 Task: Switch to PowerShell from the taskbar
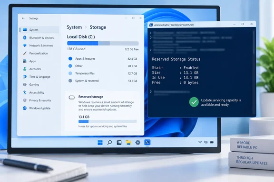tap(147, 143)
